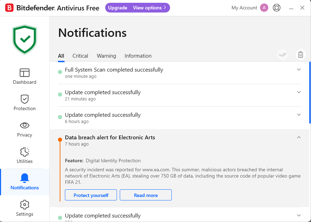Switch to the Warning tab
This screenshot has width=311, height=222.
point(106,56)
